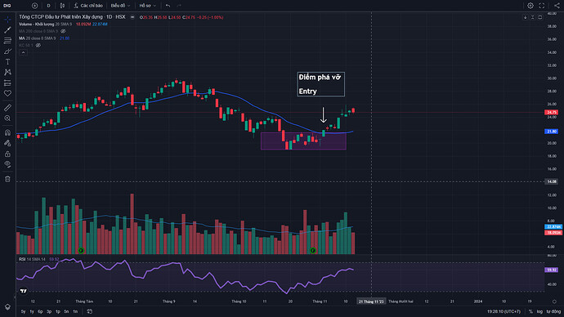Activate the zoom in tool
564x317 pixels.
coord(7,118)
